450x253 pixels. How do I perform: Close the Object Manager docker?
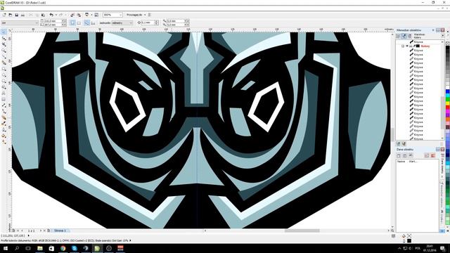tap(442, 30)
